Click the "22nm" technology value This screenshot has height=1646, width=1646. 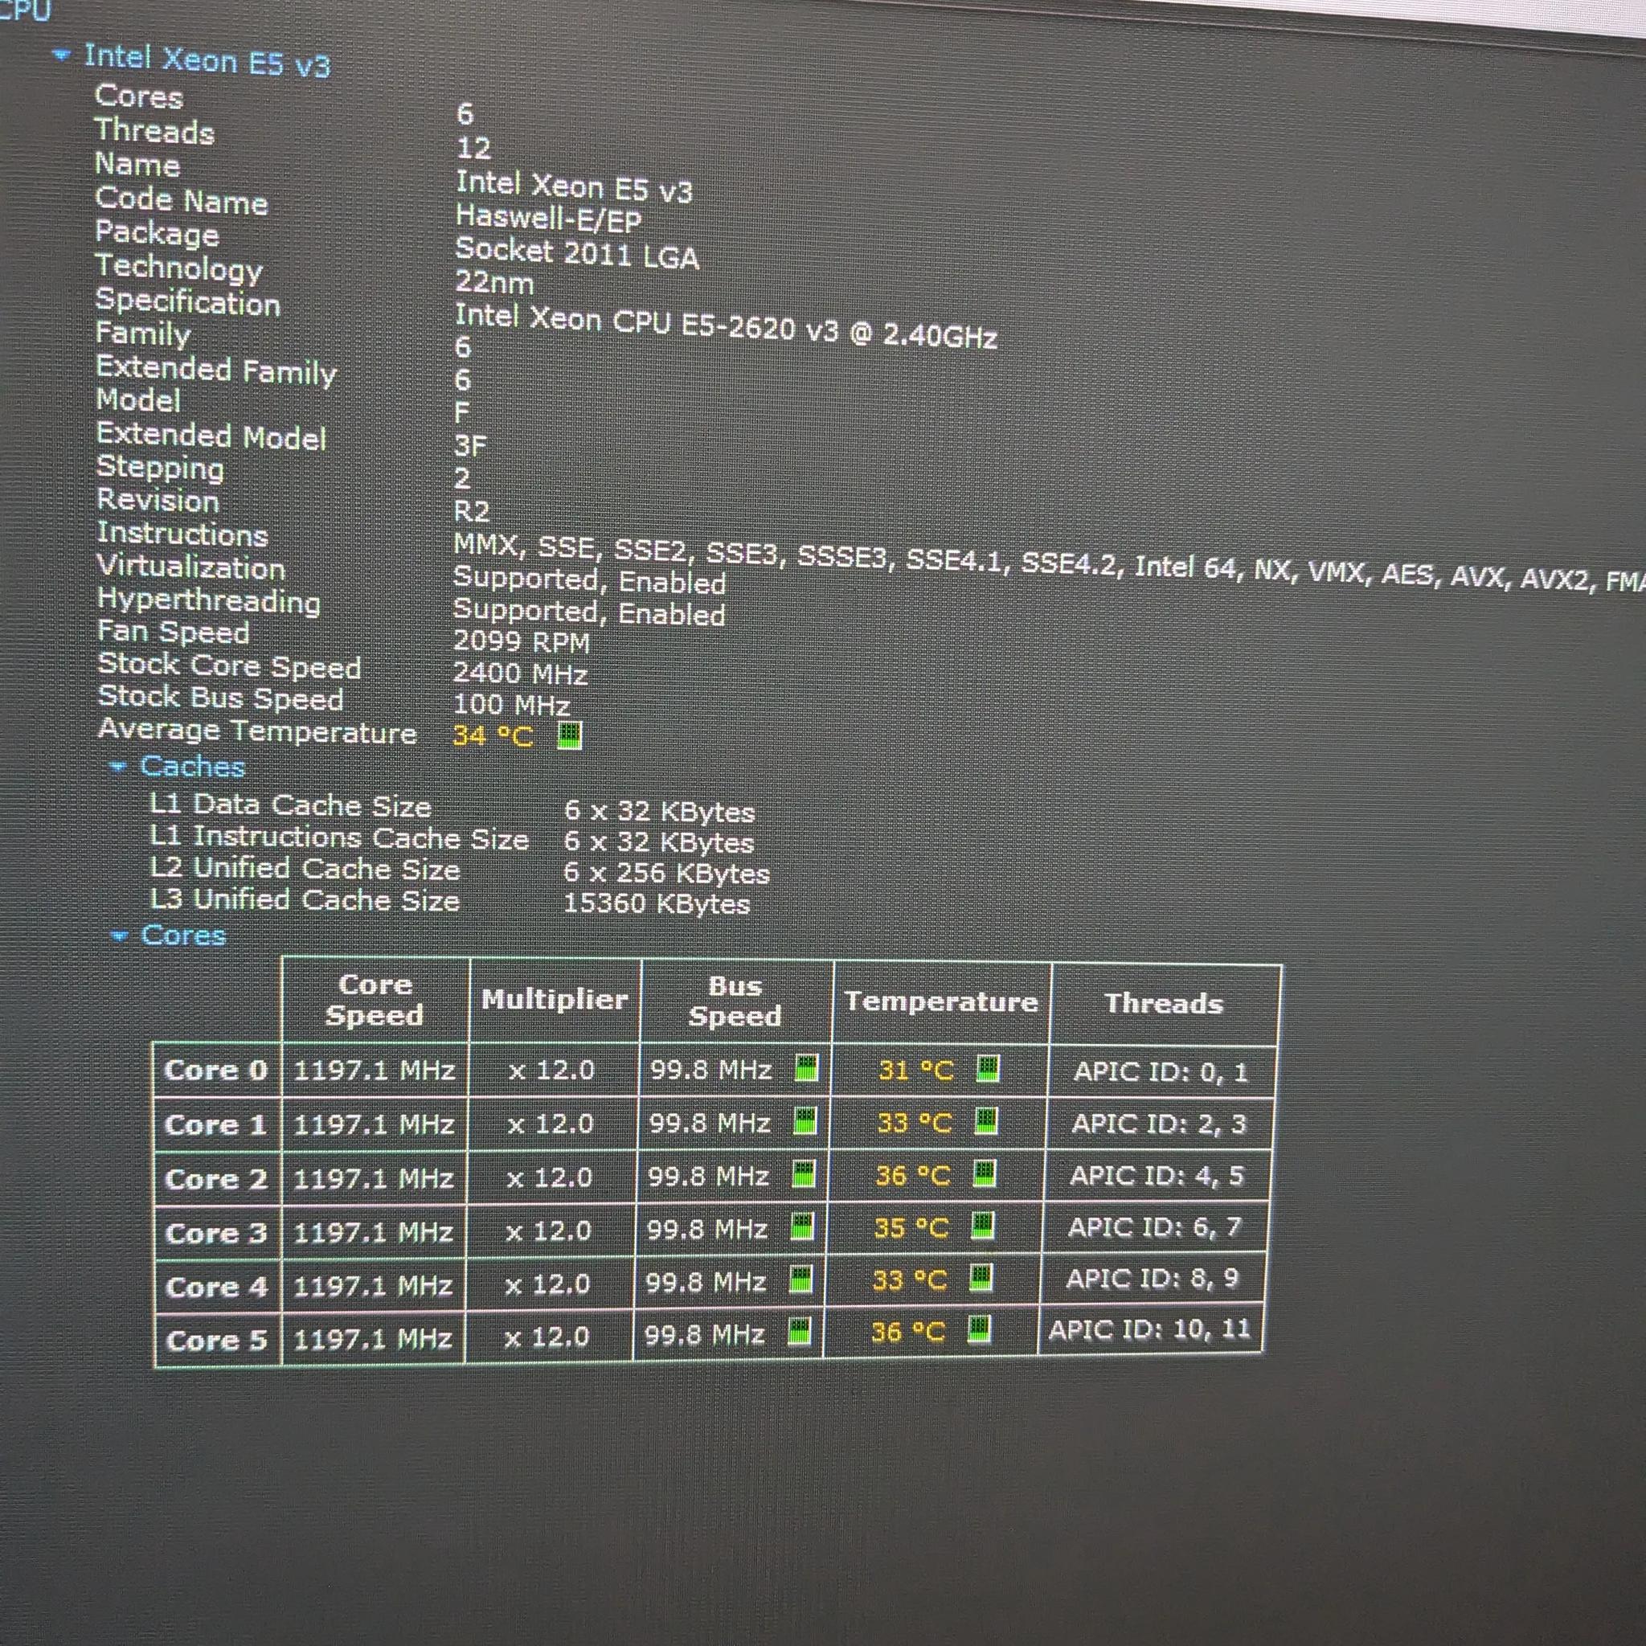click(494, 282)
